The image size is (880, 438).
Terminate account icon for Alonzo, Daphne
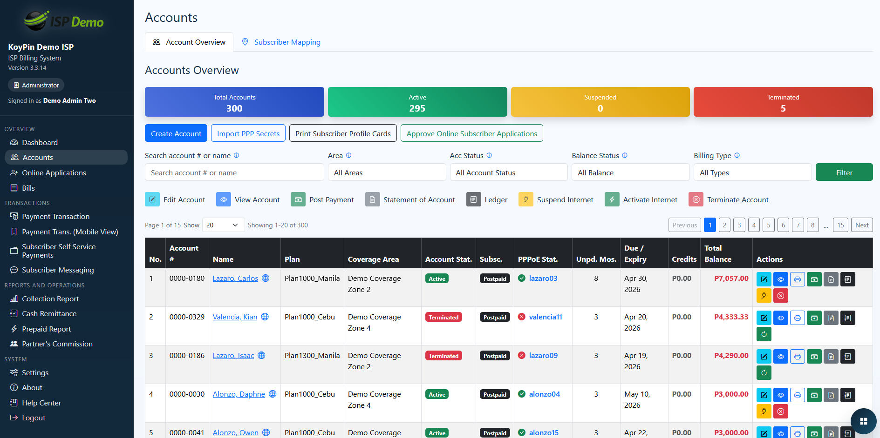(x=781, y=411)
